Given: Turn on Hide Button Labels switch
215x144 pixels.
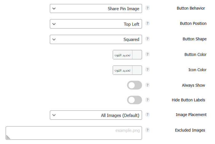Looking at the screenshot, I should tap(135, 100).
